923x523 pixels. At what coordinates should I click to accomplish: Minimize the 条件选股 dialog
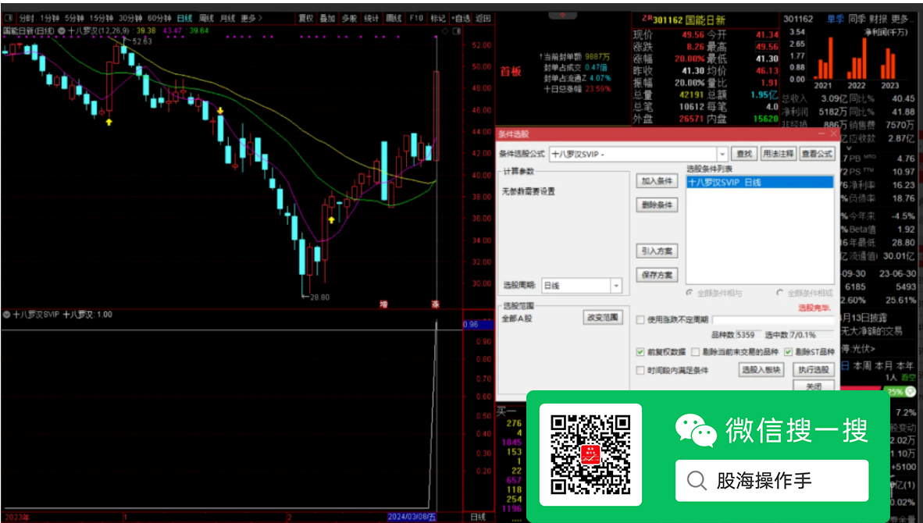[x=821, y=134]
